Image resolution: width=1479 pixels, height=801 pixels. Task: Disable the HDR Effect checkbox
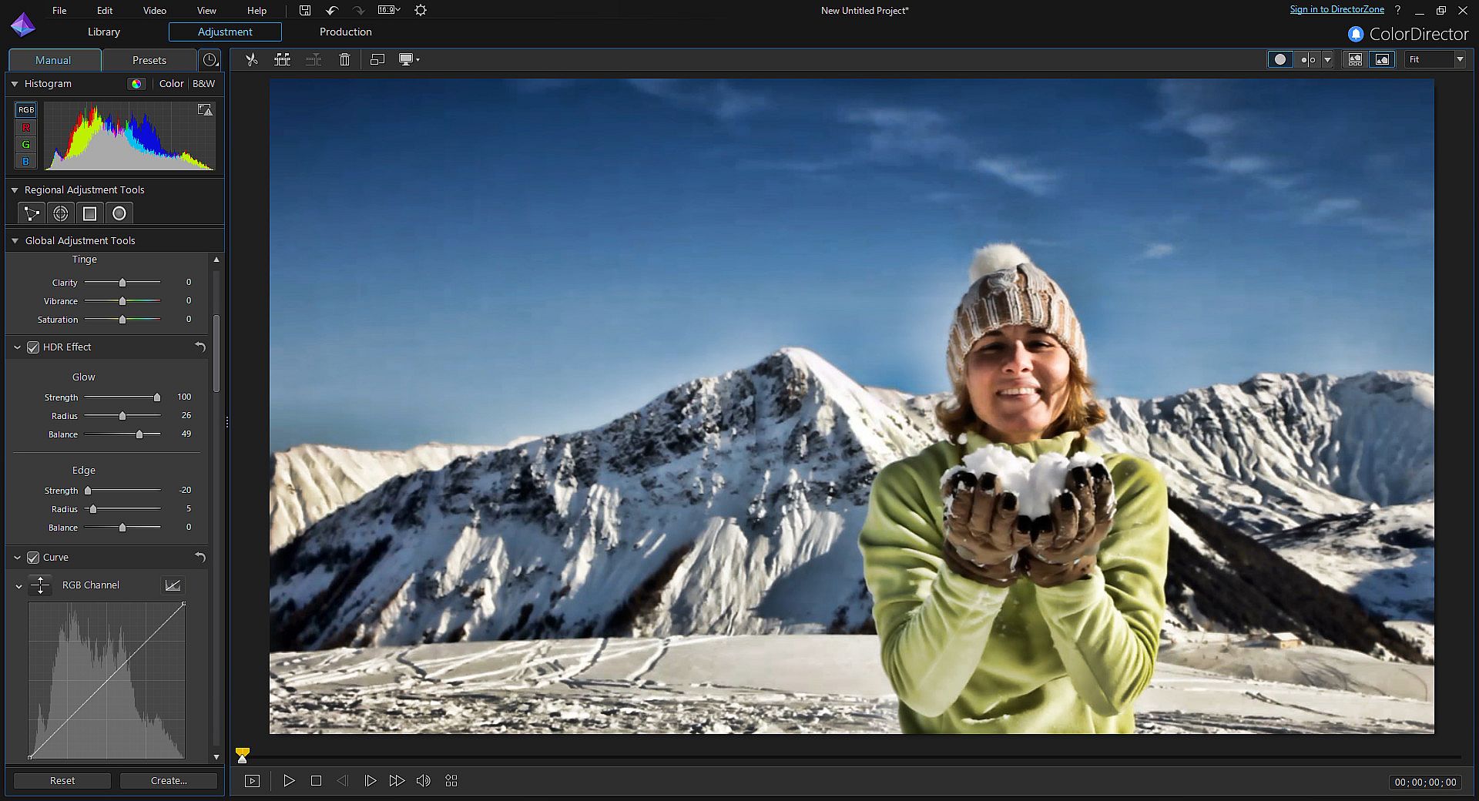(x=33, y=347)
